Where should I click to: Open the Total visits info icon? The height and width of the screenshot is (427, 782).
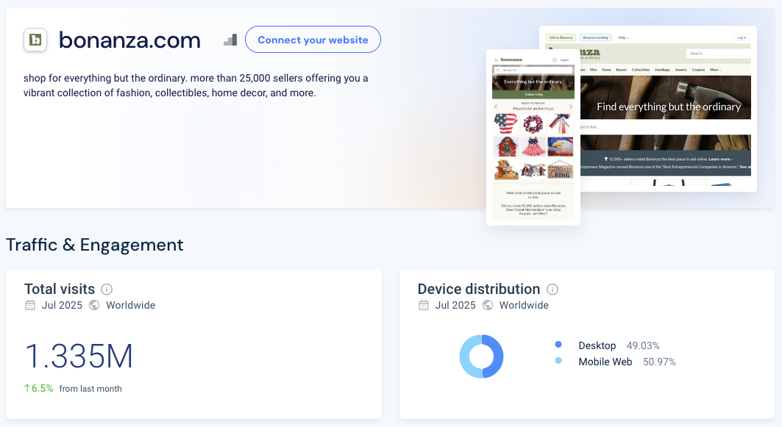107,289
